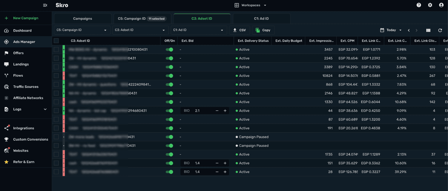The image size is (448, 191).
Task: Switch to the Campaigns tab
Action: 83,18
